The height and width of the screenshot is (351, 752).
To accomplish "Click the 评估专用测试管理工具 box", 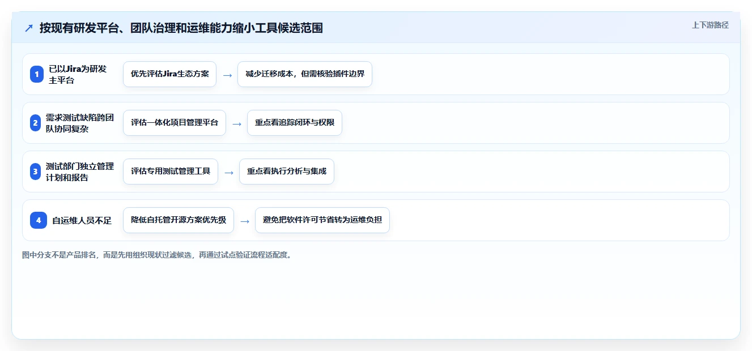I will (171, 172).
